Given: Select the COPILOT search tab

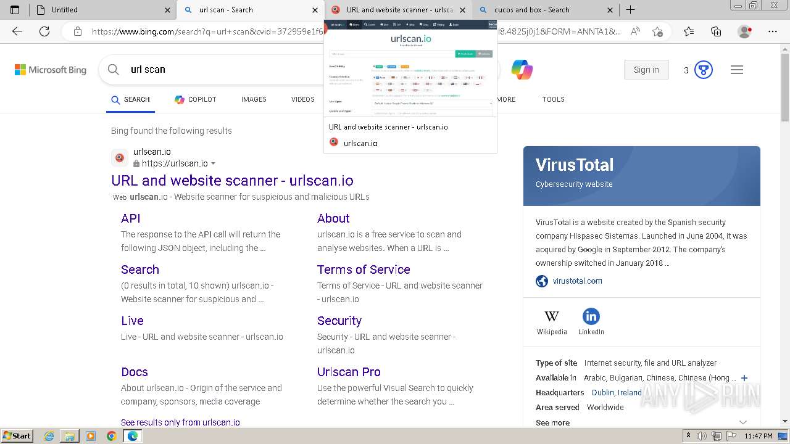Looking at the screenshot, I should [x=195, y=99].
